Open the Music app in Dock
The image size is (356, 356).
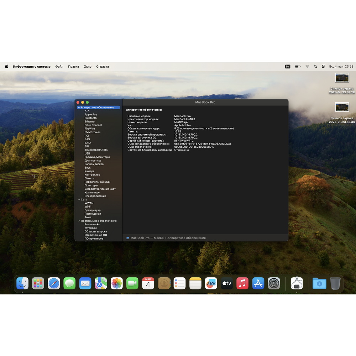(242, 283)
